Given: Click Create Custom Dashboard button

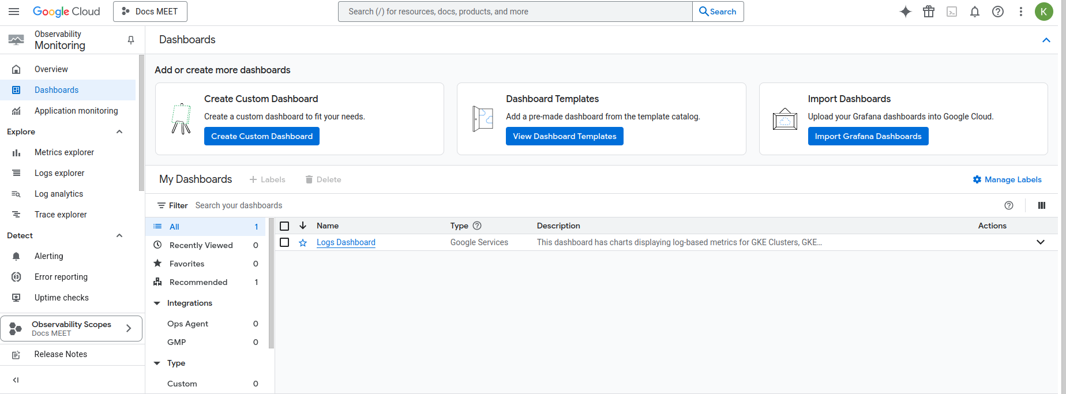Looking at the screenshot, I should click(x=262, y=136).
